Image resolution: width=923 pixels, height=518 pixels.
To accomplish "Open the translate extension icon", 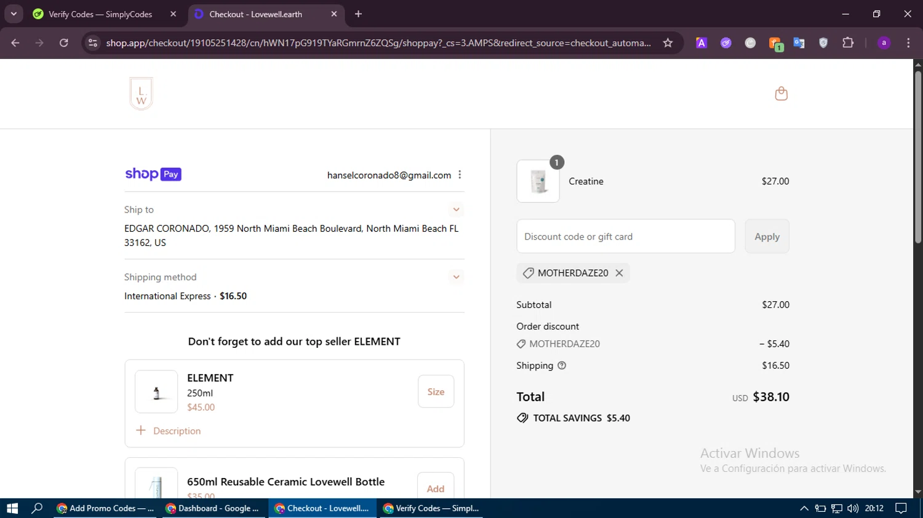I will 799,43.
